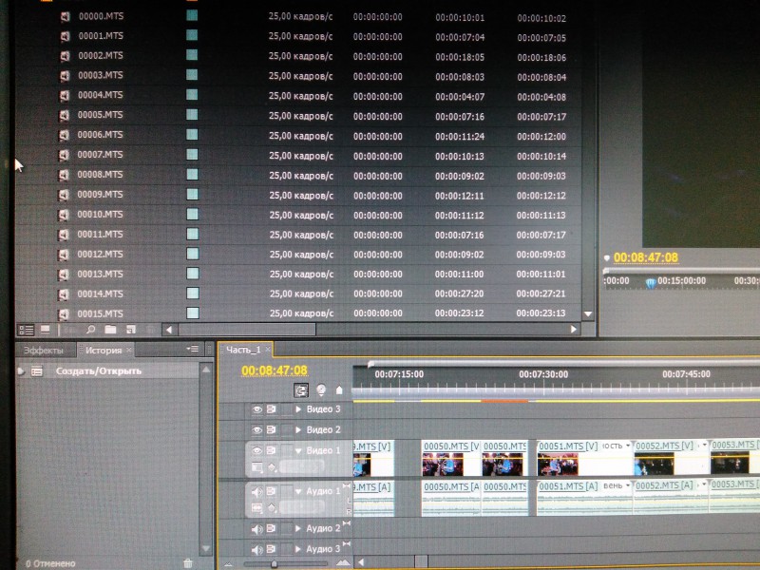Set display style for Аудио 1
This screenshot has width=760, height=570.
[x=256, y=508]
